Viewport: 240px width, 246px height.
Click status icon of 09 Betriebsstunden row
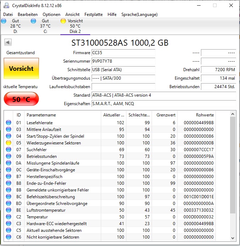point(9,156)
